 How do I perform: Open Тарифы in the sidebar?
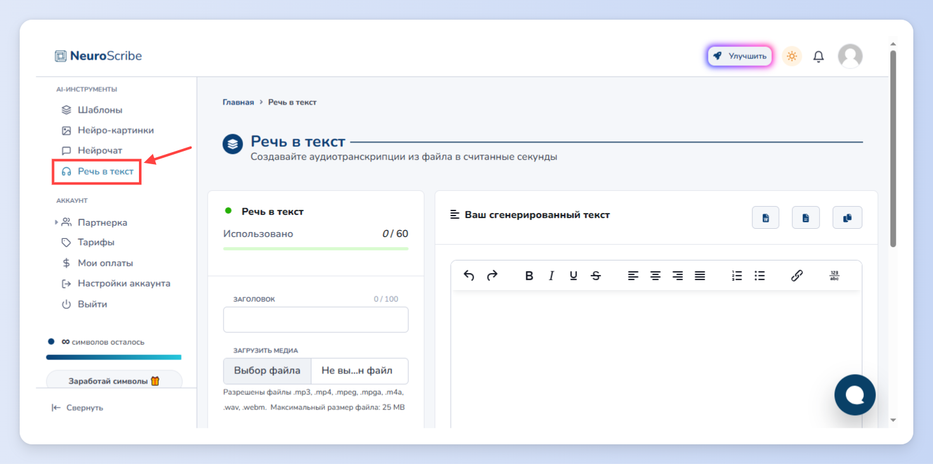[88, 242]
